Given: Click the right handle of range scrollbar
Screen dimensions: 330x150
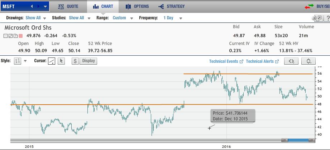Looking at the screenshot, I should (311, 140).
